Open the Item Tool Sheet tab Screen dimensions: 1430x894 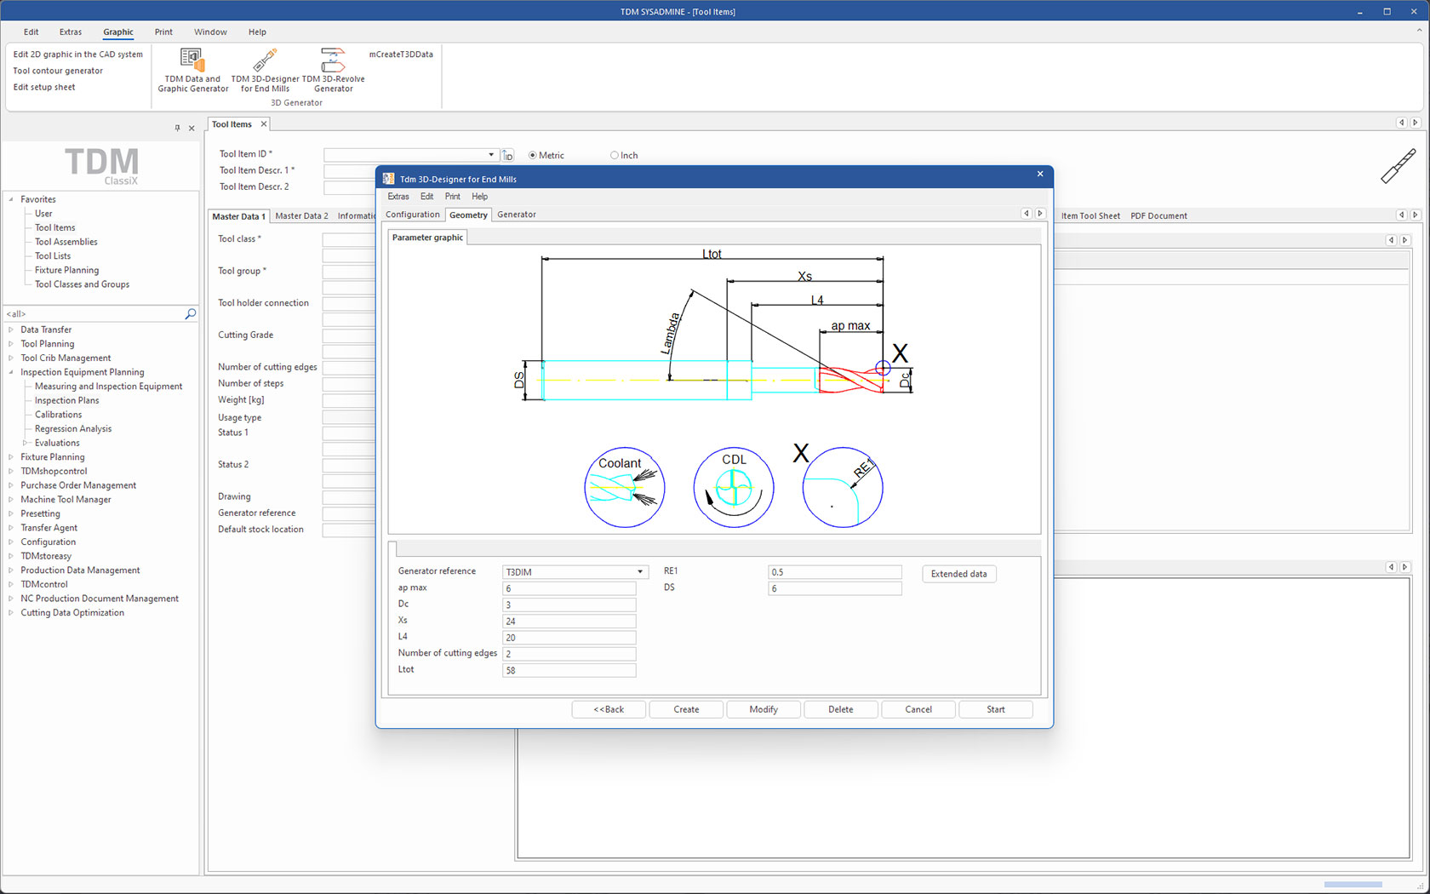point(1090,216)
